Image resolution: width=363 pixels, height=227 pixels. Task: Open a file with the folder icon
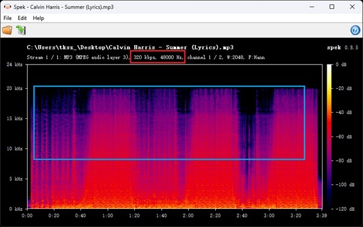coord(7,30)
